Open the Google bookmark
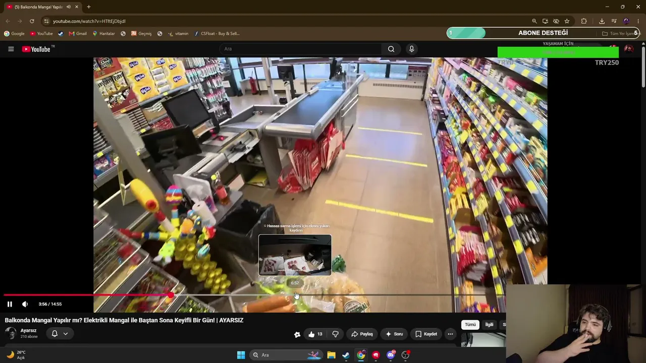The width and height of the screenshot is (646, 363). click(14, 34)
